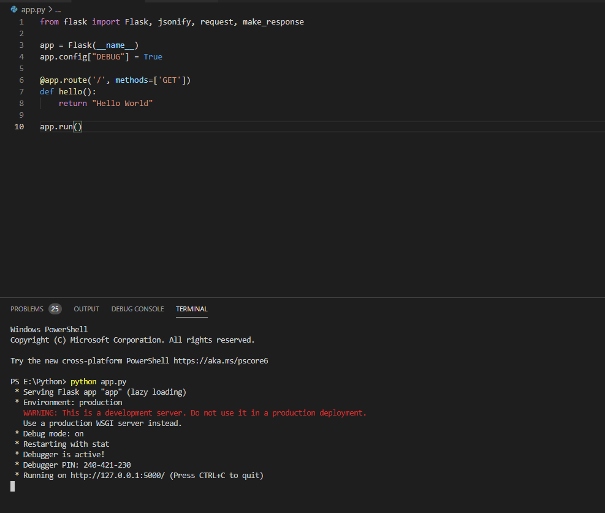Click inside the app.run() parentheses
This screenshot has width=605, height=513.
(78, 127)
